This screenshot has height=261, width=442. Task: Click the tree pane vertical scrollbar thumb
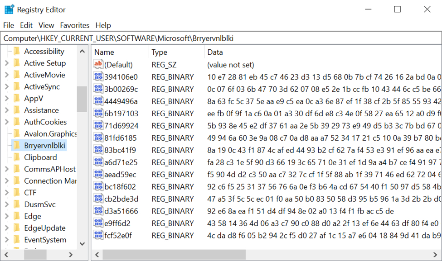click(x=82, y=99)
